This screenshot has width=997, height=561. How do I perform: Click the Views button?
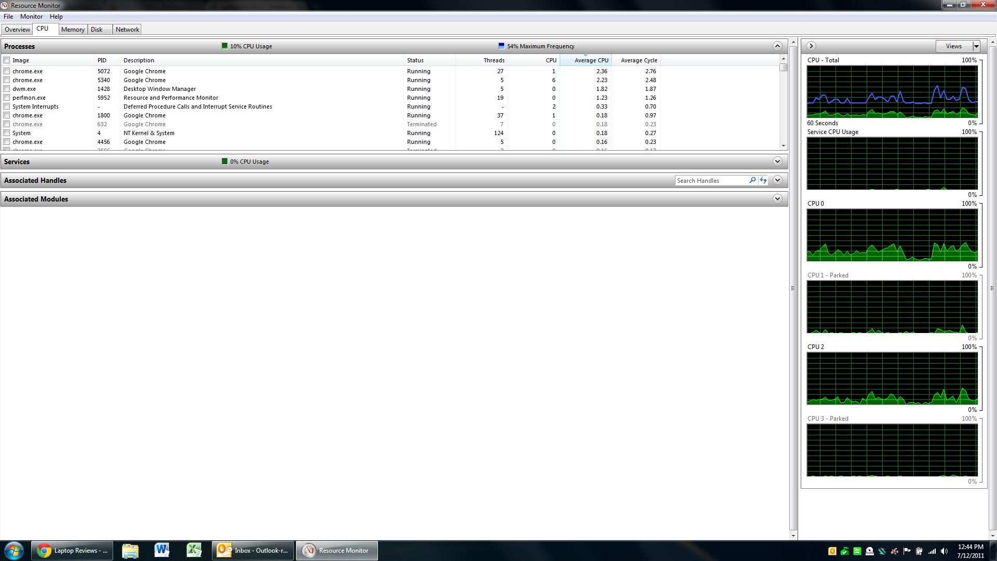953,46
